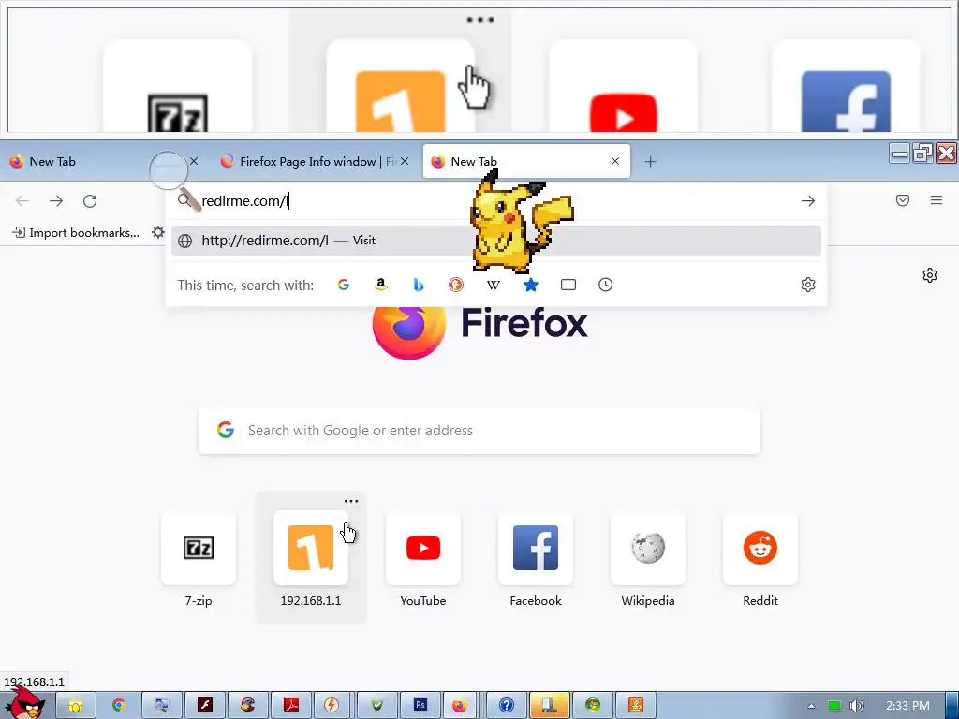The image size is (959, 719).
Task: Close the active New Tab tab
Action: [615, 161]
